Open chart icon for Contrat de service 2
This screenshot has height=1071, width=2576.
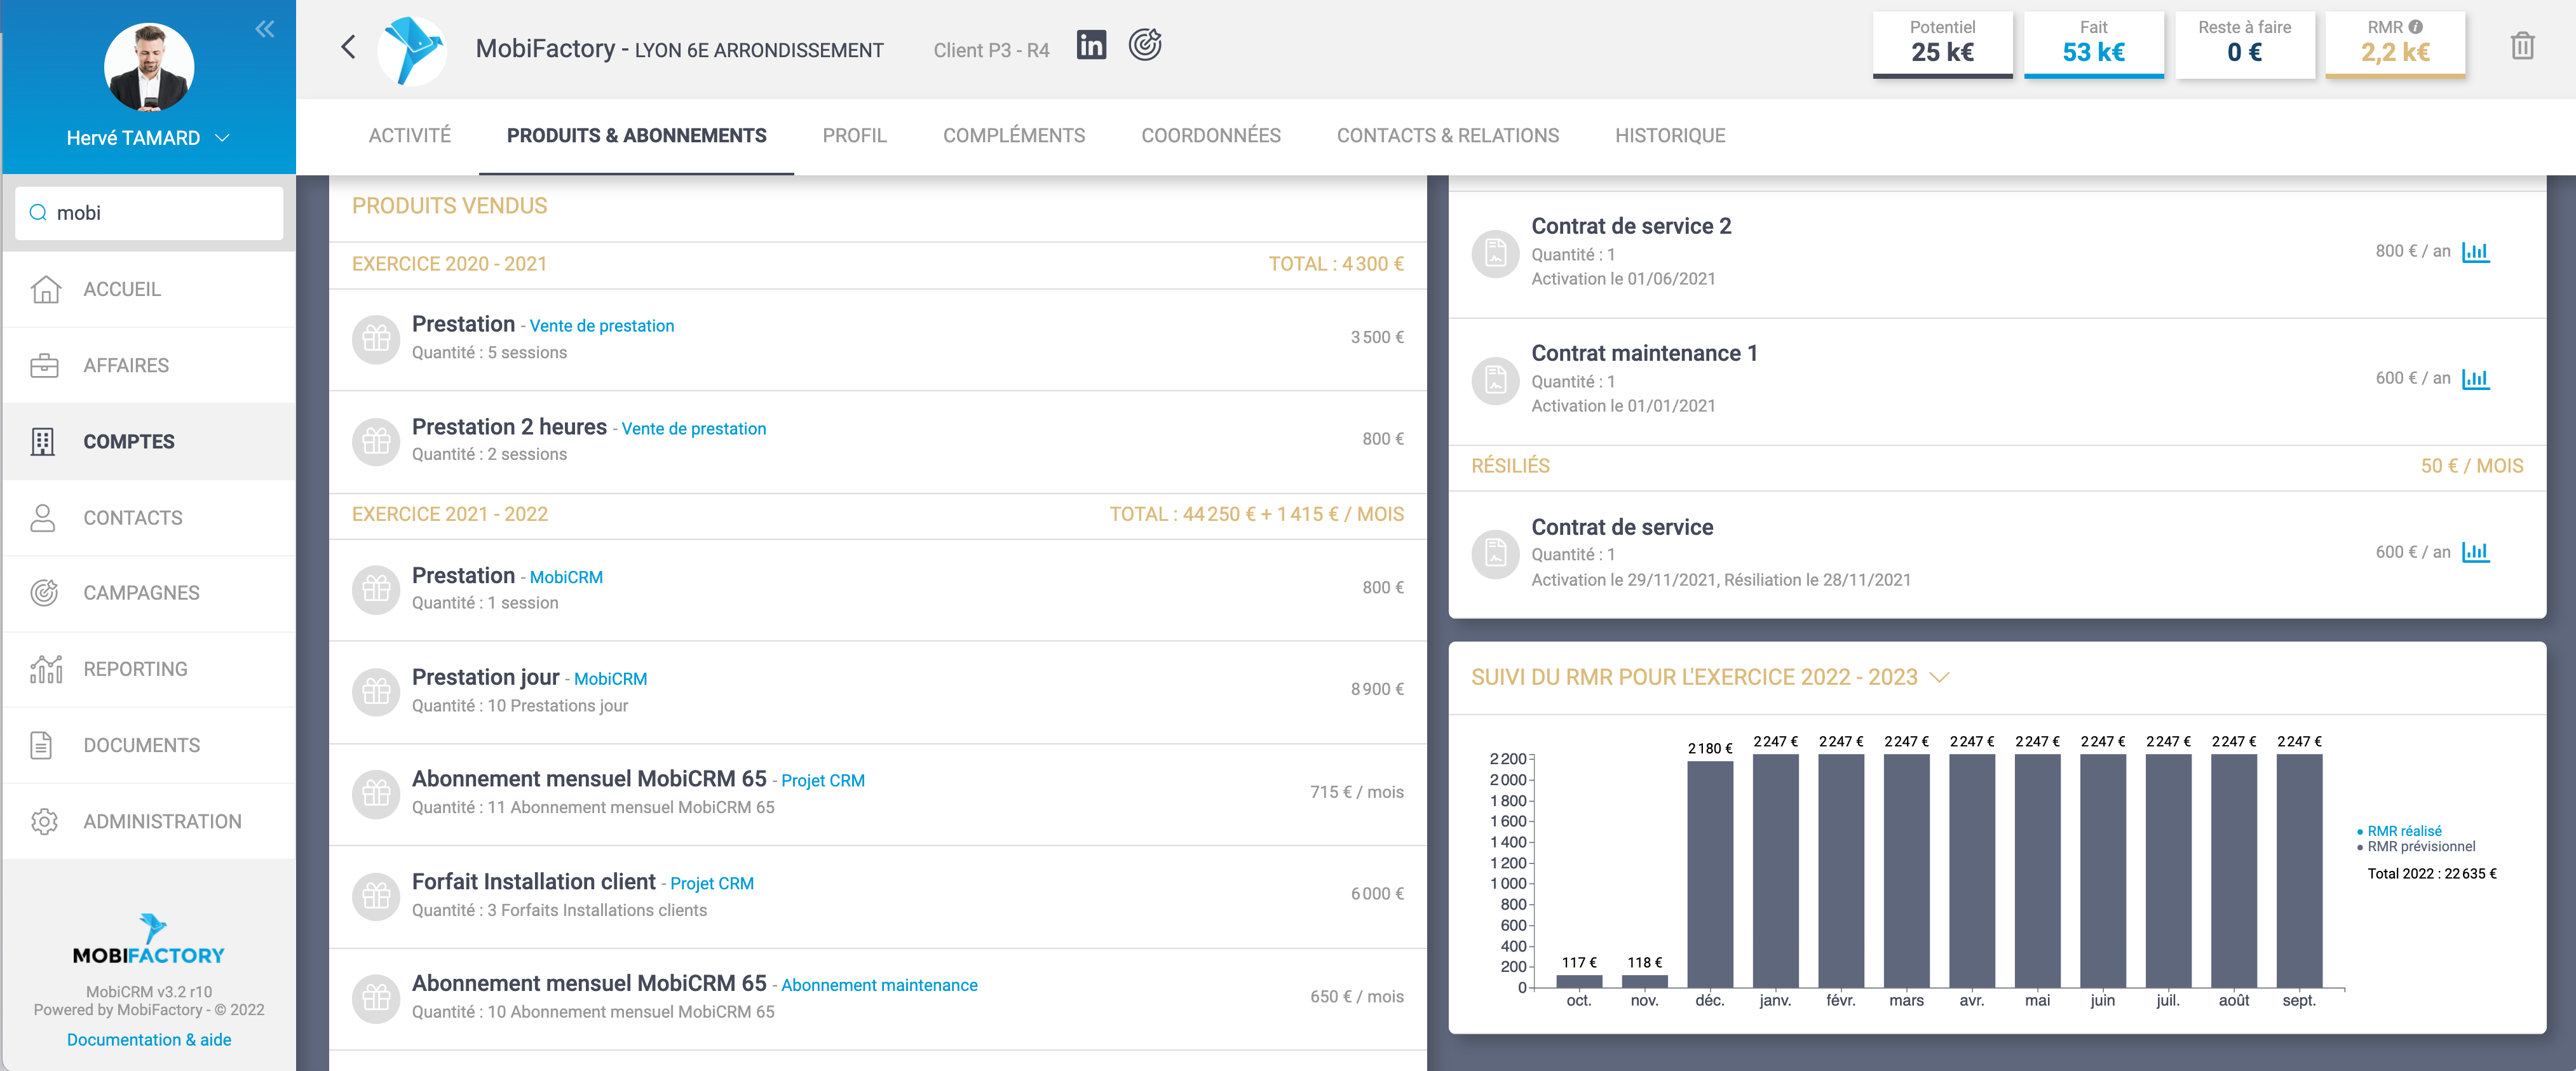point(2475,252)
